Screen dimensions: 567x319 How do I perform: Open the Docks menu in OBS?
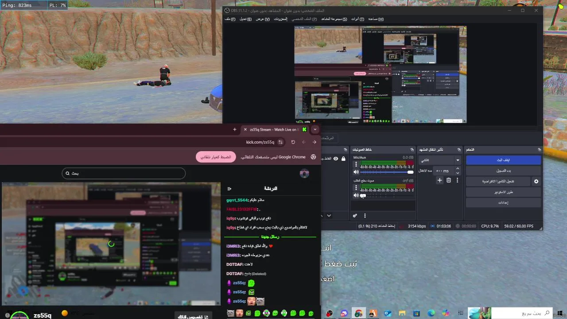click(x=280, y=19)
